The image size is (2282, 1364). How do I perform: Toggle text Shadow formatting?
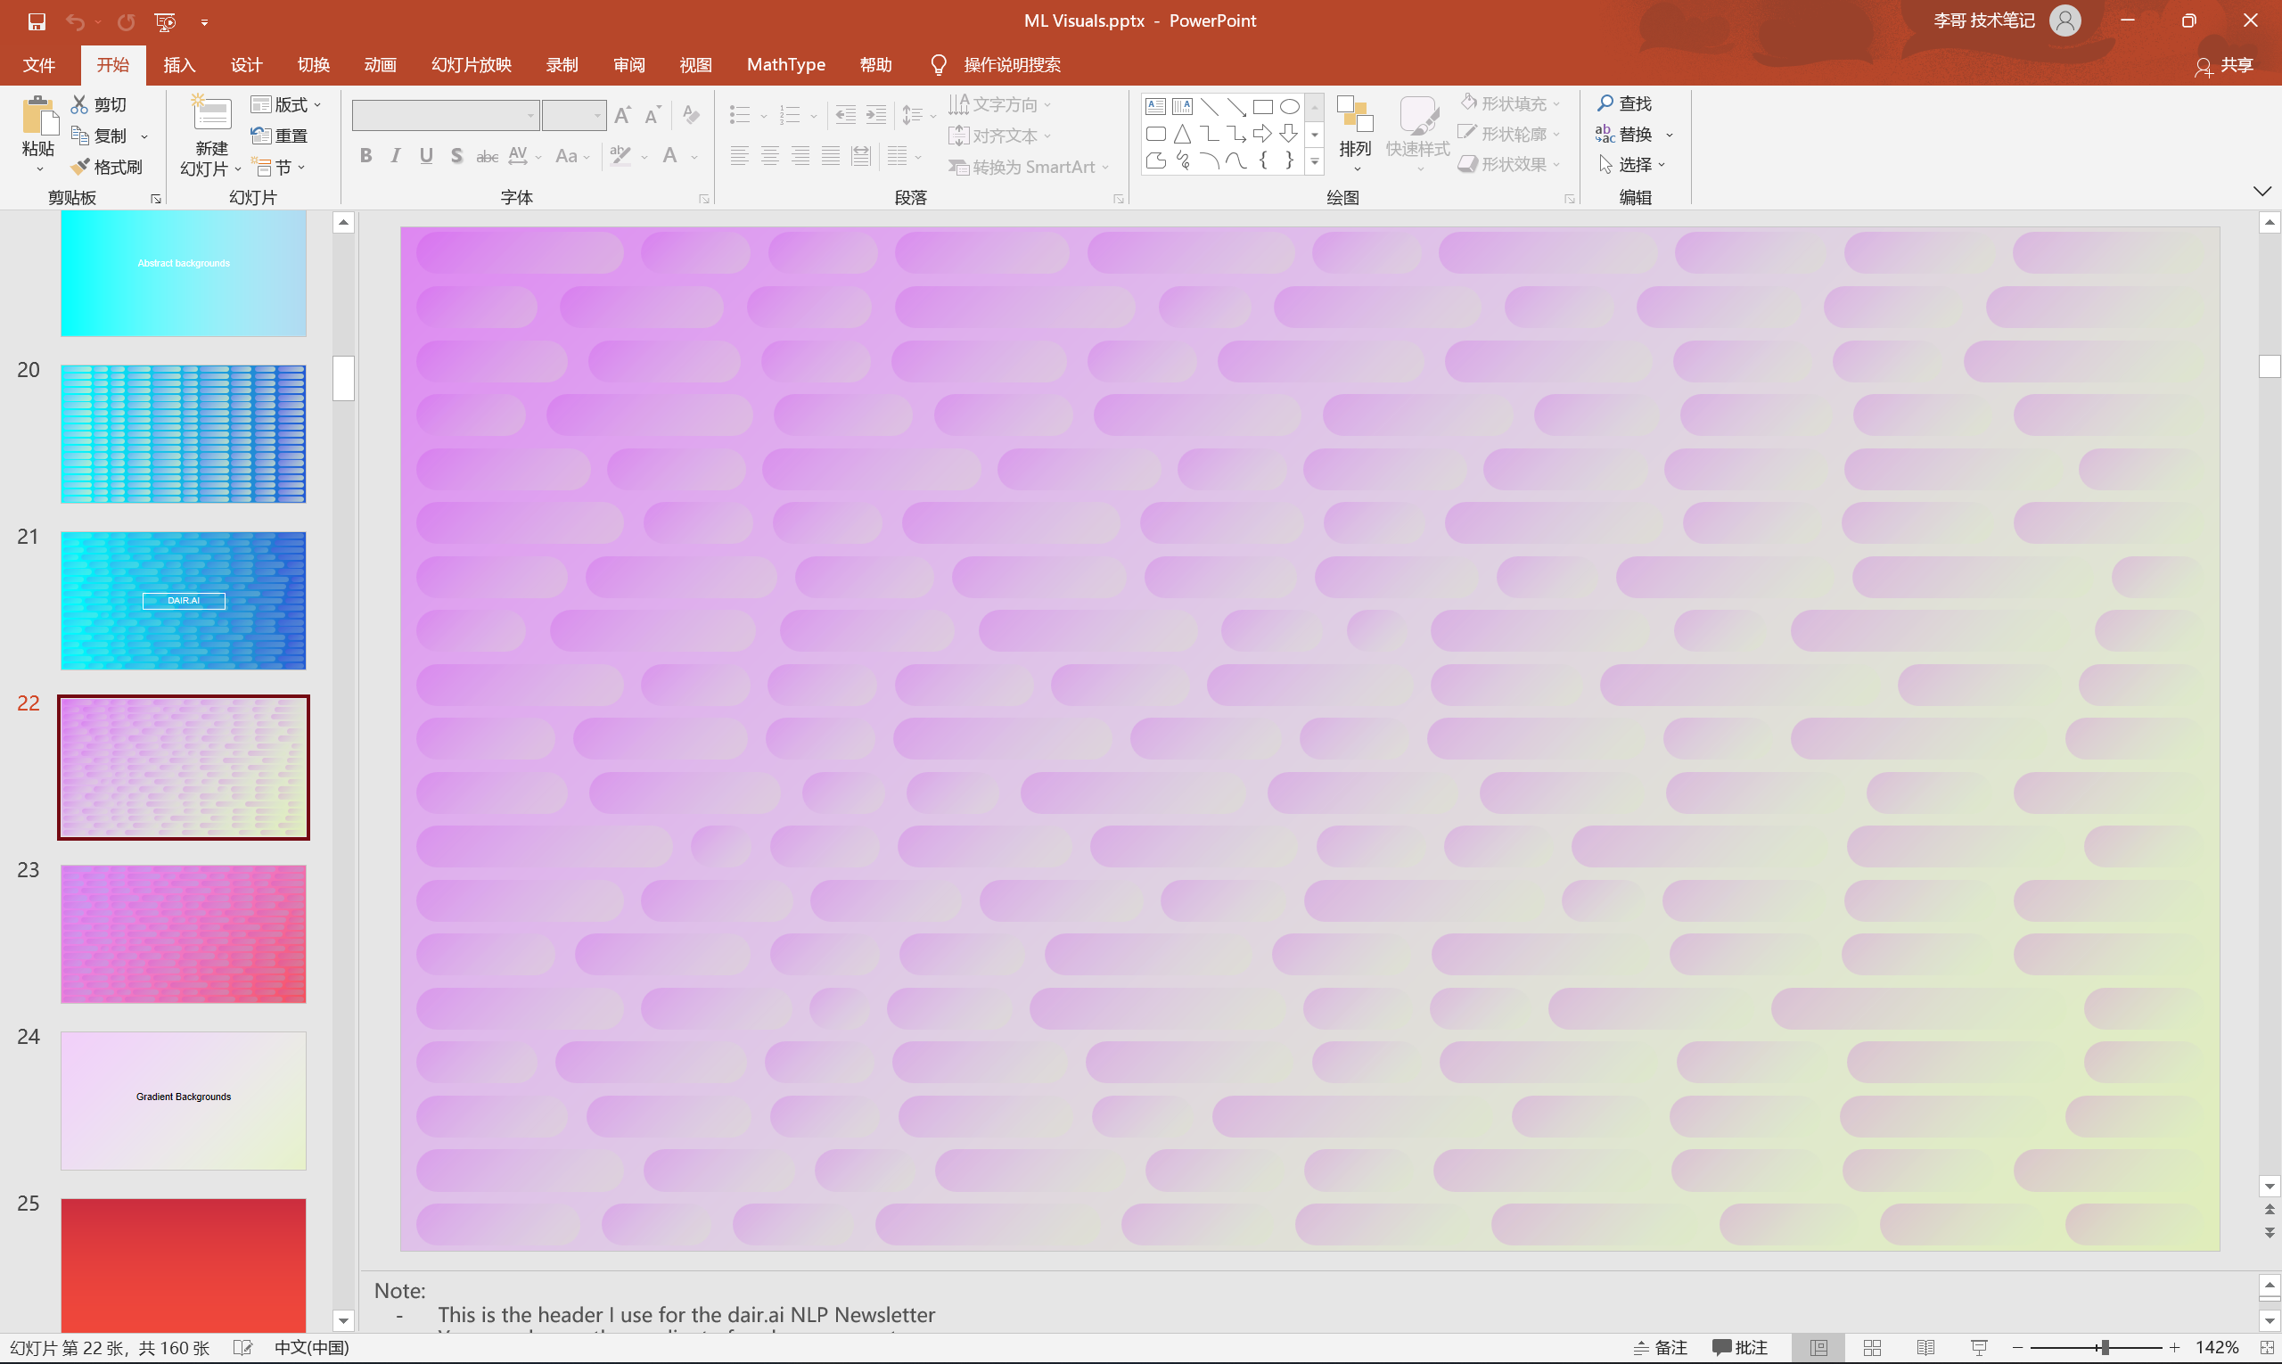click(x=456, y=156)
